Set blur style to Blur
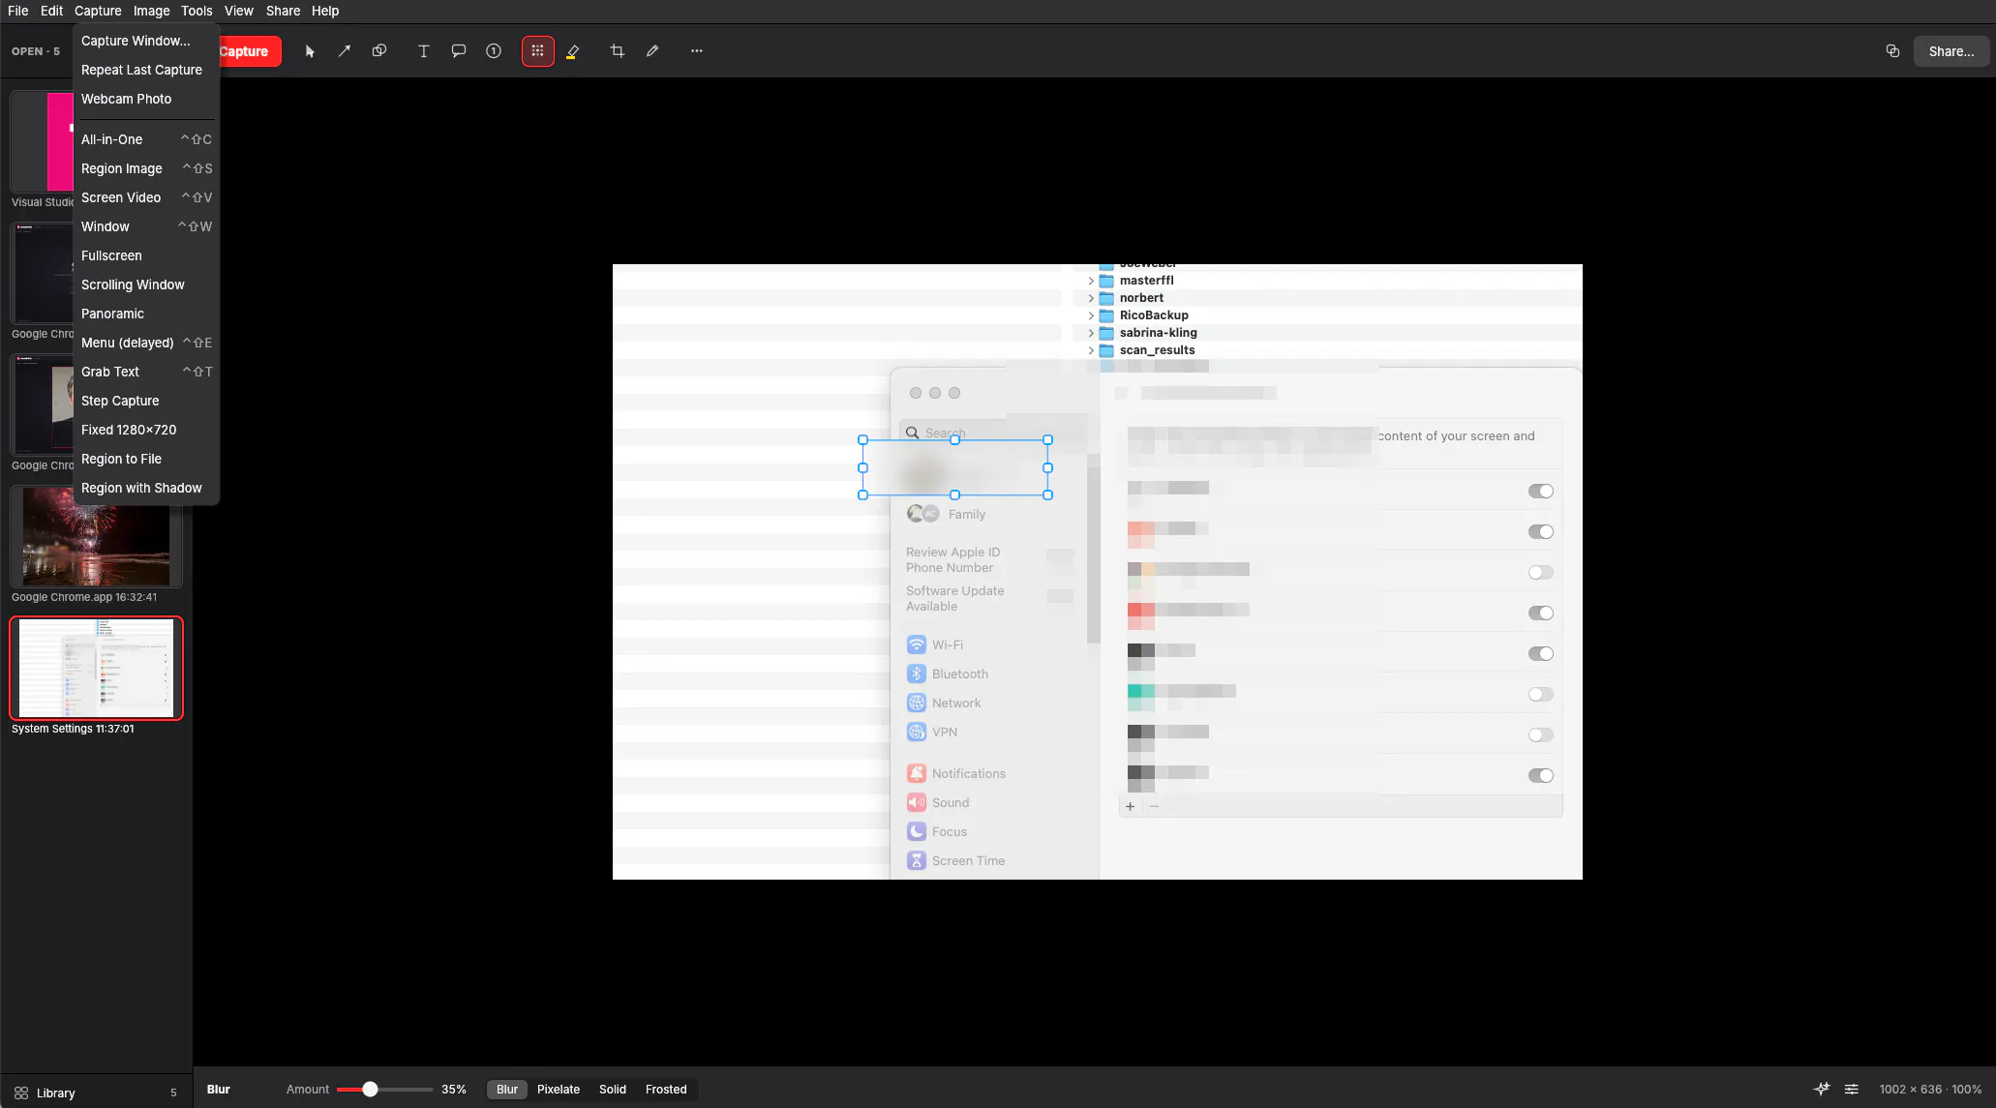Screen dimensions: 1996x1108 tap(507, 1089)
